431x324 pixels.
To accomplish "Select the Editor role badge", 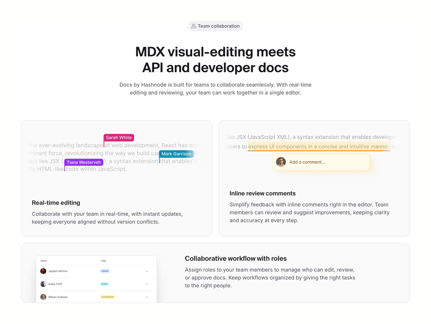I will point(105,284).
